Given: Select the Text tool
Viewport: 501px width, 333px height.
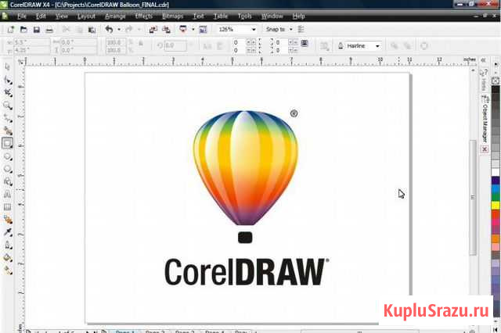Looking at the screenshot, I should click(8, 195).
